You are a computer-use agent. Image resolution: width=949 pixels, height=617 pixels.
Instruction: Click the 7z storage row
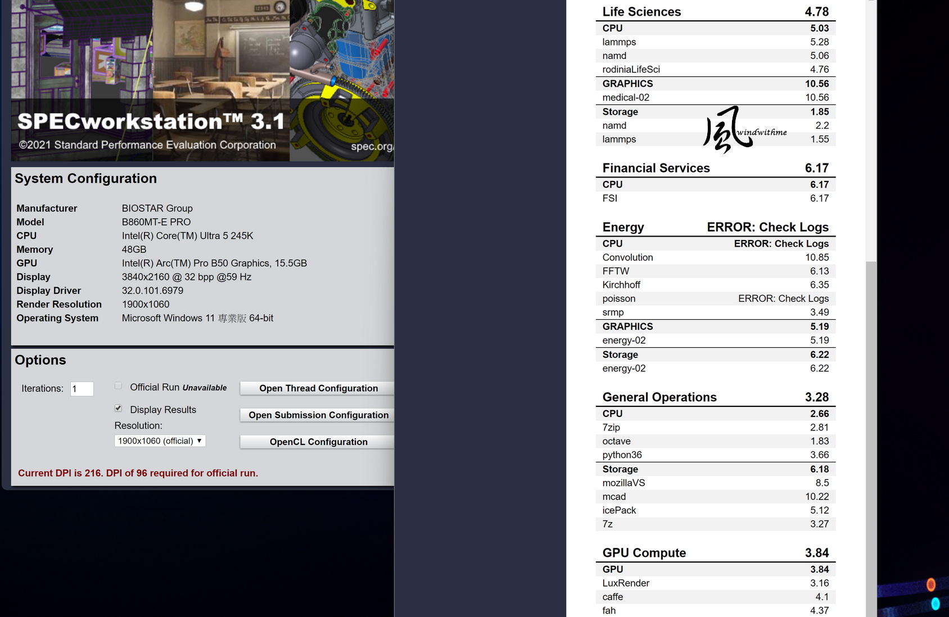[x=716, y=524]
